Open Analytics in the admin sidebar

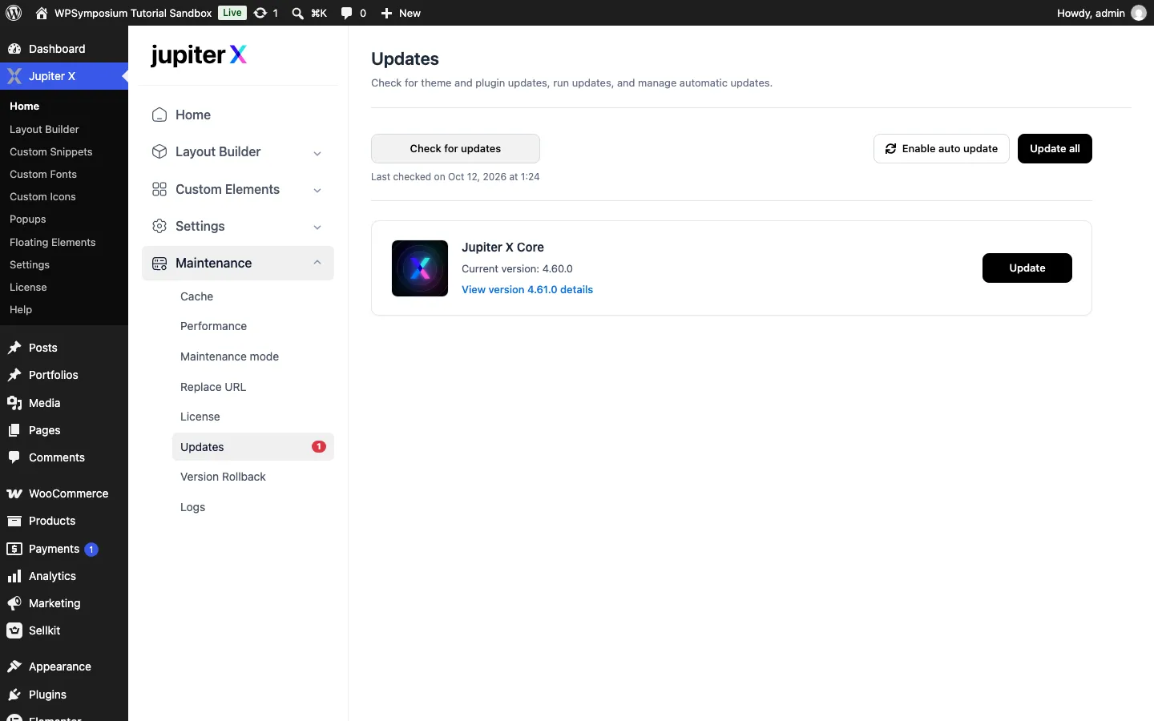coord(64,576)
